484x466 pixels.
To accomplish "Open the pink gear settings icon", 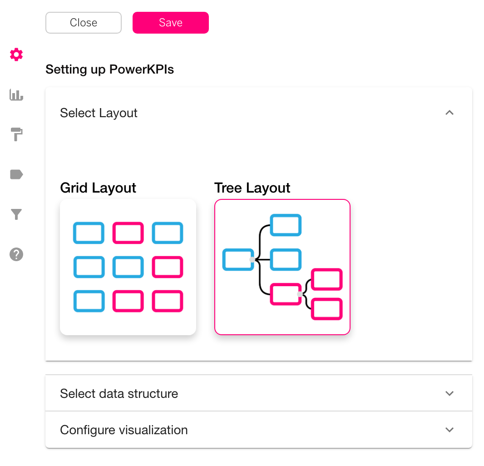I will (x=16, y=55).
